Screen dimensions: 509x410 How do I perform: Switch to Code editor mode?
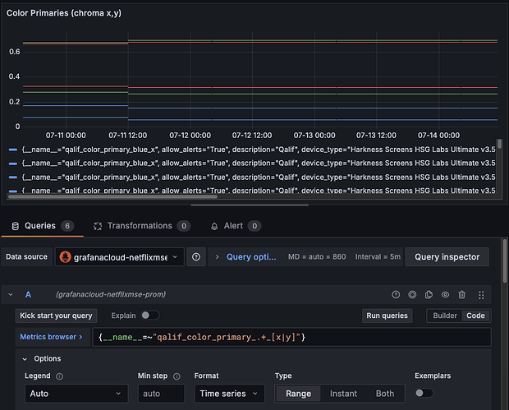tap(475, 316)
